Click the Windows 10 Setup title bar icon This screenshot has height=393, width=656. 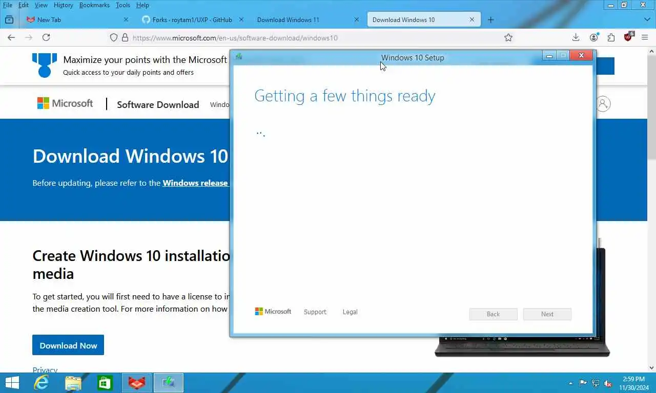[x=239, y=56]
